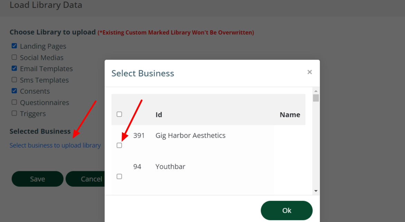Click the Cancel button
This screenshot has height=222, width=405.
pos(85,179)
